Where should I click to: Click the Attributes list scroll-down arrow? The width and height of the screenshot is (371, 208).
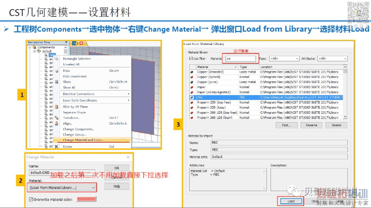pos(264,188)
